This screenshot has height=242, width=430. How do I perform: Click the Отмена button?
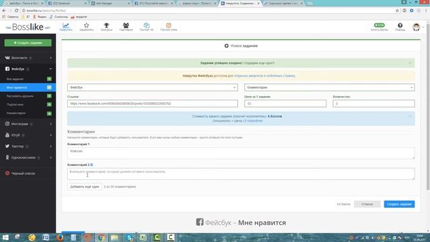pos(367,204)
